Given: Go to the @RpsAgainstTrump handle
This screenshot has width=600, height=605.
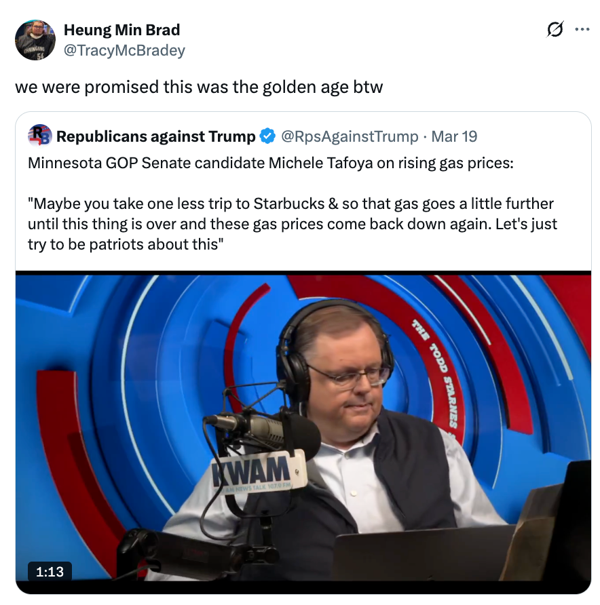Looking at the screenshot, I should click(349, 136).
